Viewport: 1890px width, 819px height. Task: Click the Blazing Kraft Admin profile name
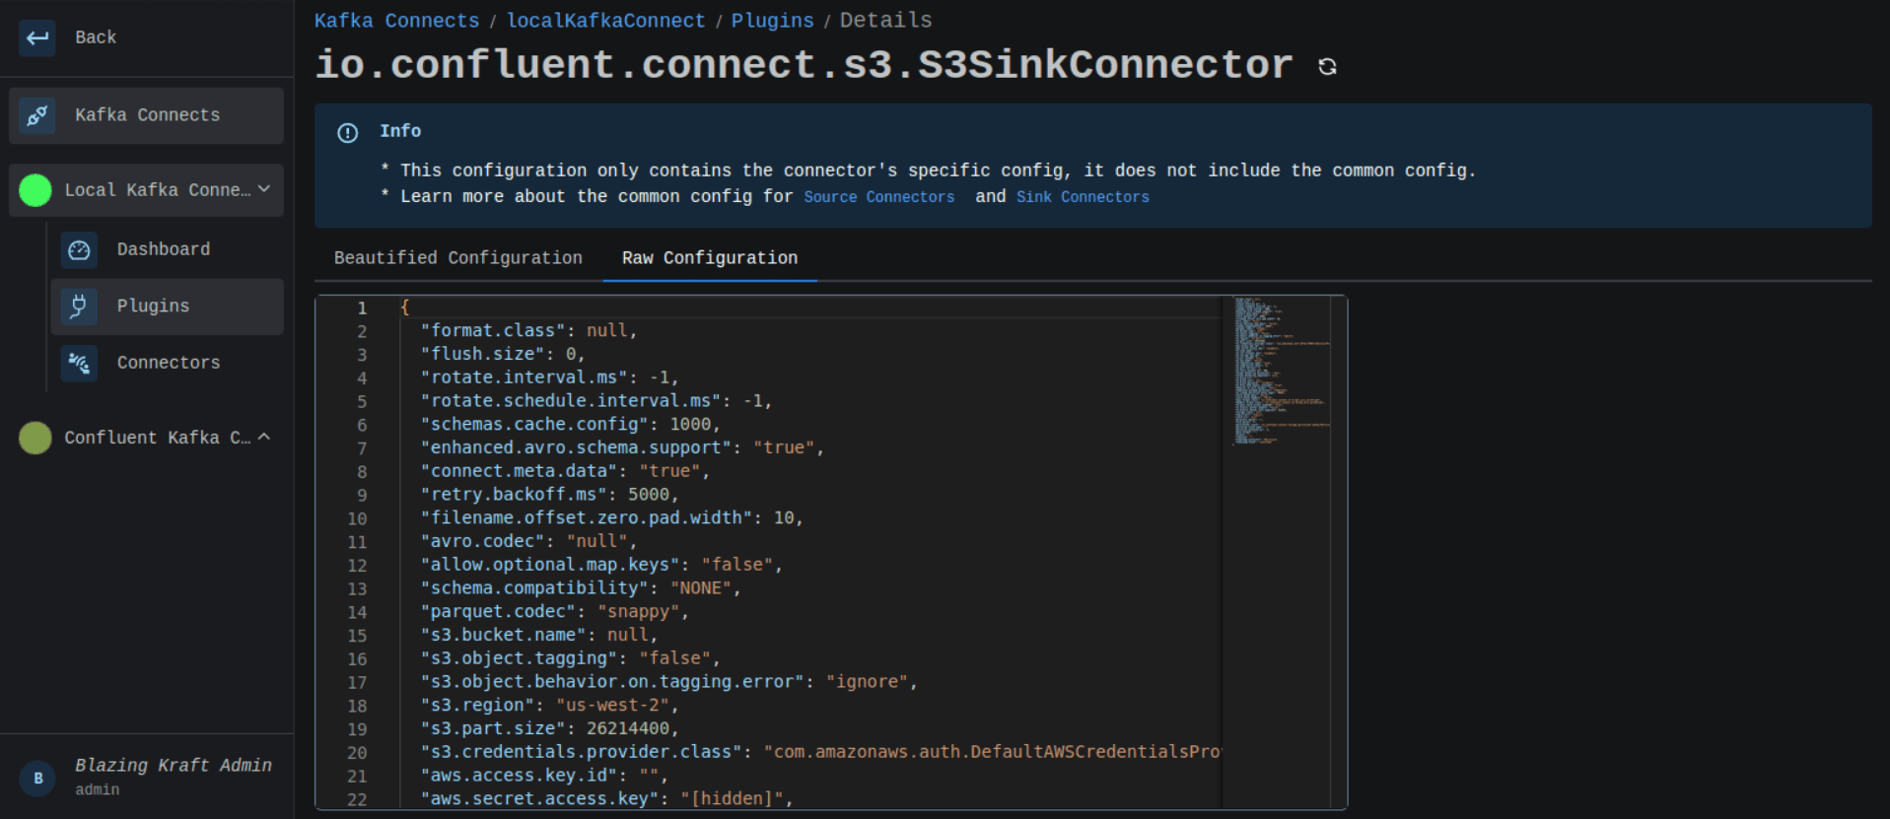[174, 766]
